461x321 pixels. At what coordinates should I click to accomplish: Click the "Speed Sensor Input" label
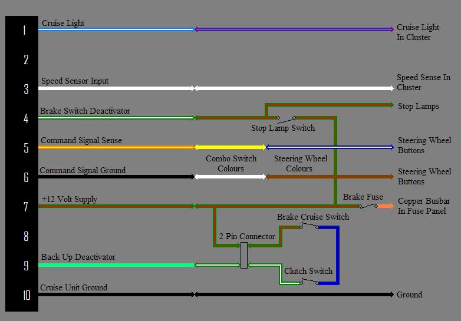[75, 81]
